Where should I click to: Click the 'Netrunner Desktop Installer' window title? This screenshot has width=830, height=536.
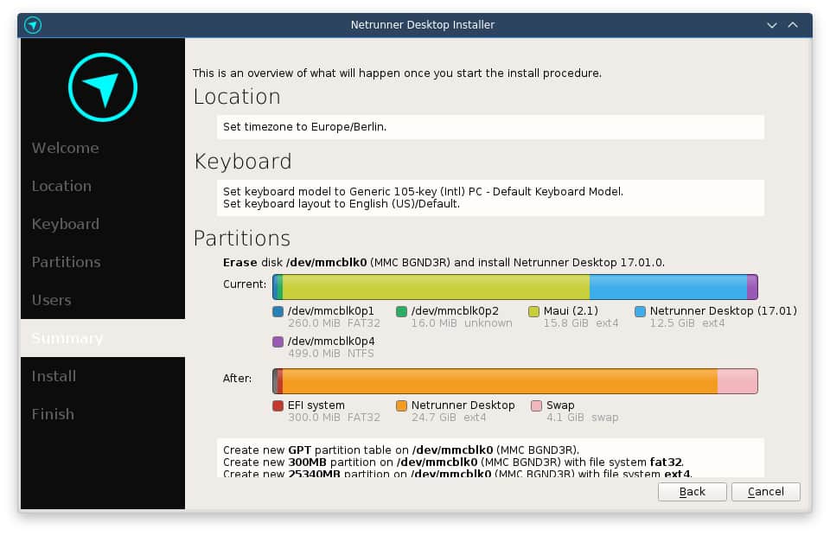(x=423, y=25)
